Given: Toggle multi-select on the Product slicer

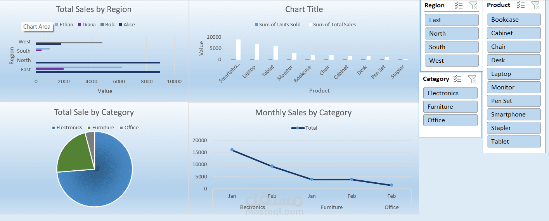Looking at the screenshot, I should (521, 5).
